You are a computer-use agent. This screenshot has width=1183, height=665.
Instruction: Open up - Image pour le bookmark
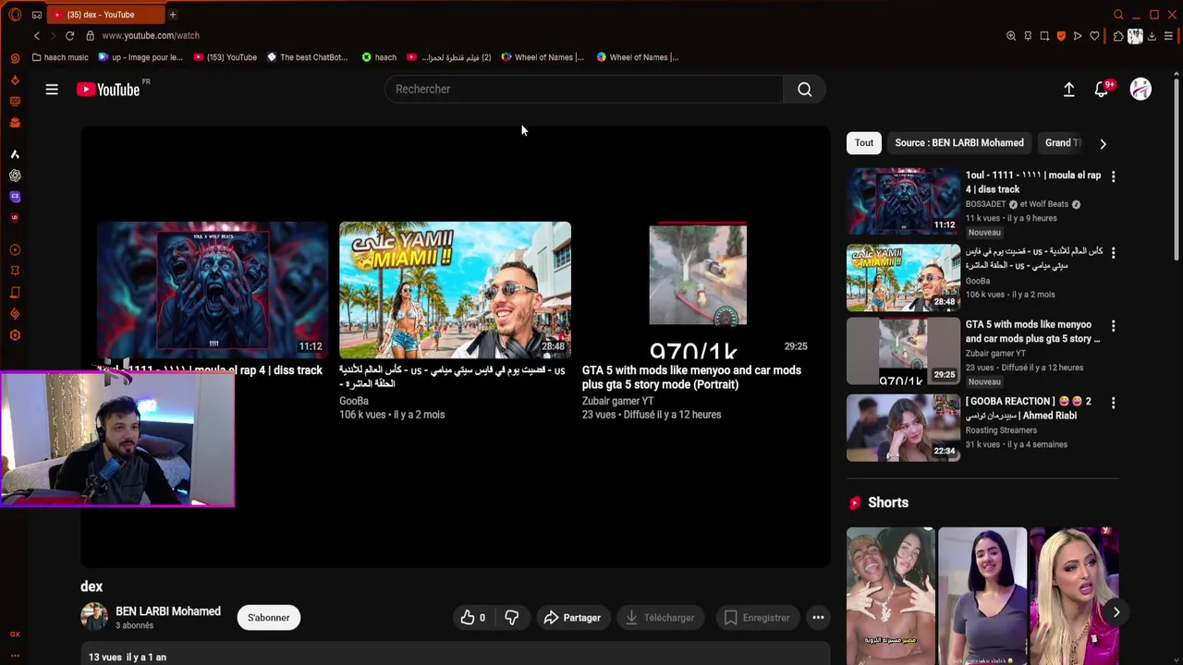140,57
